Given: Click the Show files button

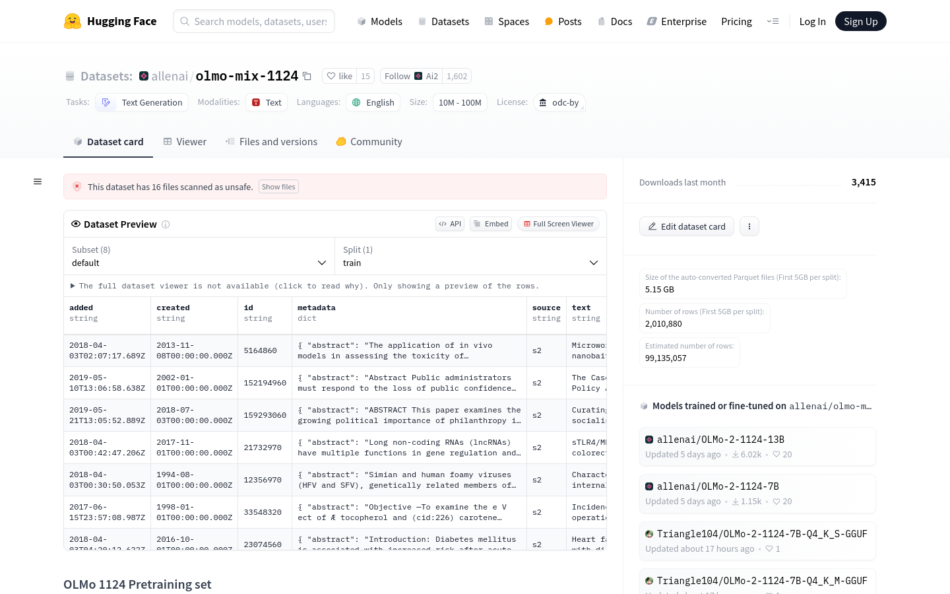Looking at the screenshot, I should coord(278,187).
